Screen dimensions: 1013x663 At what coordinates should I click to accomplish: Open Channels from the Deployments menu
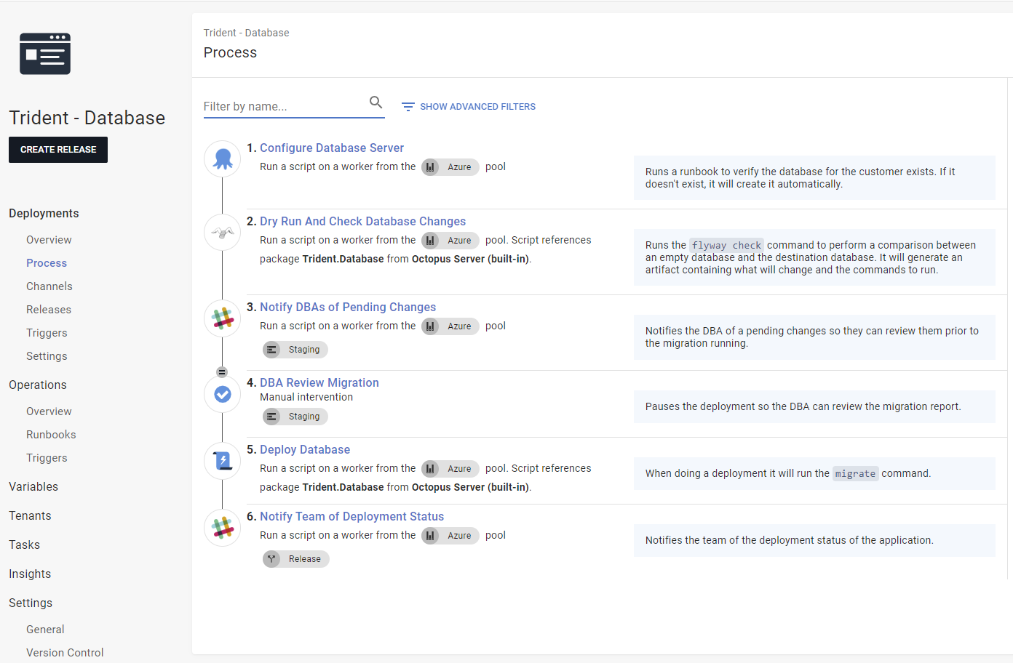[49, 286]
